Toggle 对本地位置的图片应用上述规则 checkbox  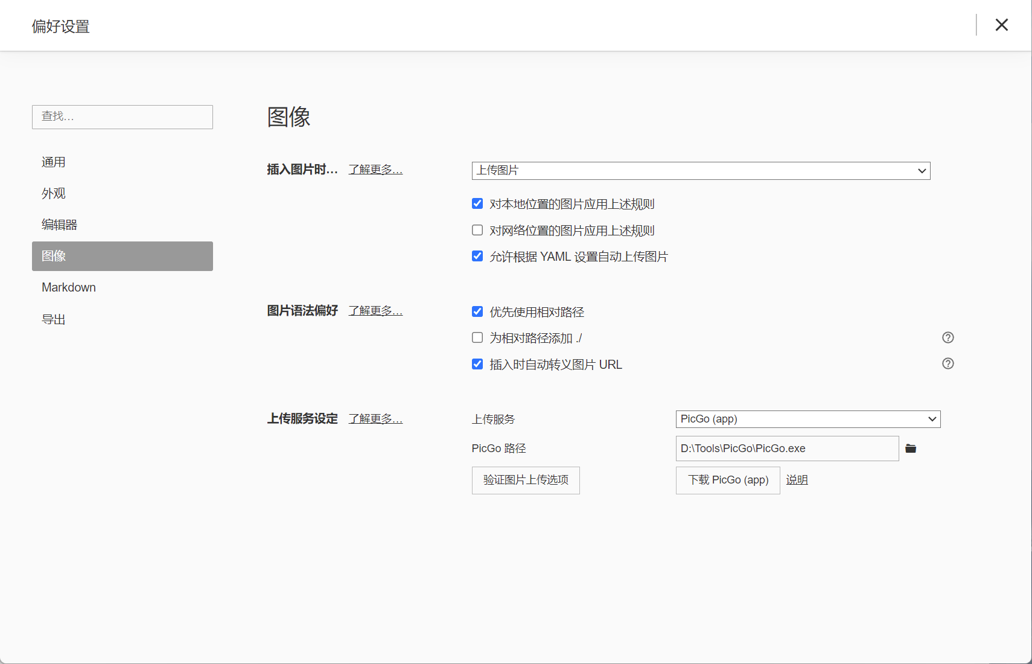pyautogui.click(x=477, y=203)
